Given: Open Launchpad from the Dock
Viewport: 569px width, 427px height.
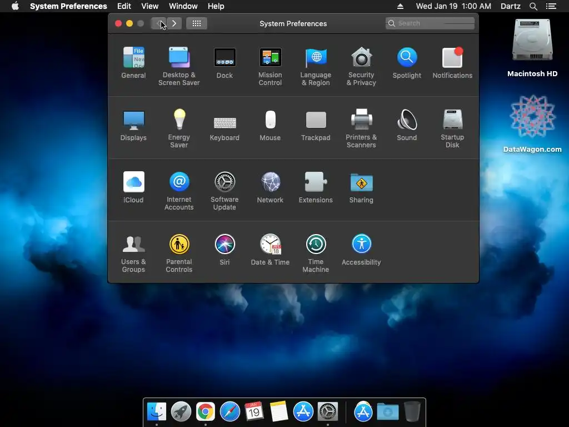Looking at the screenshot, I should (181, 412).
